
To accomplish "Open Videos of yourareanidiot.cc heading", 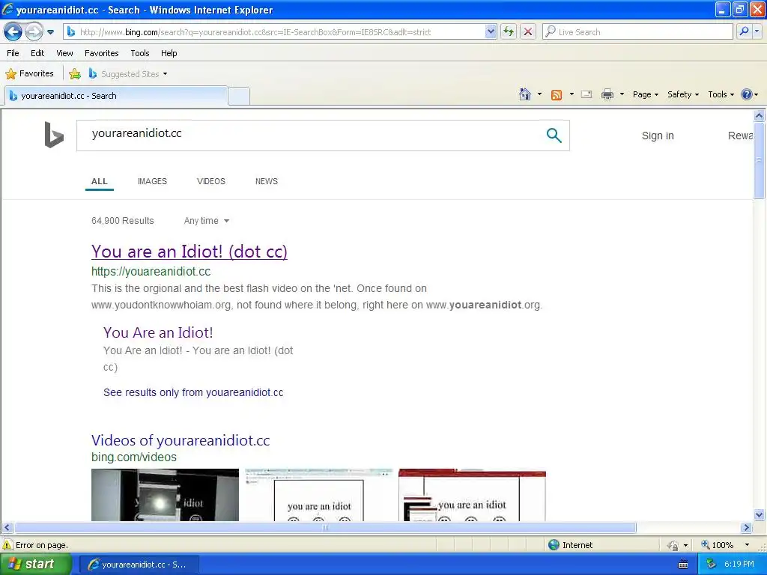I will [181, 440].
